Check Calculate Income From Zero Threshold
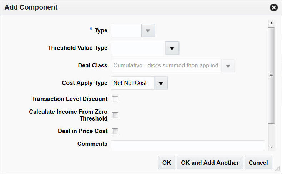282x174 pixels. point(115,115)
